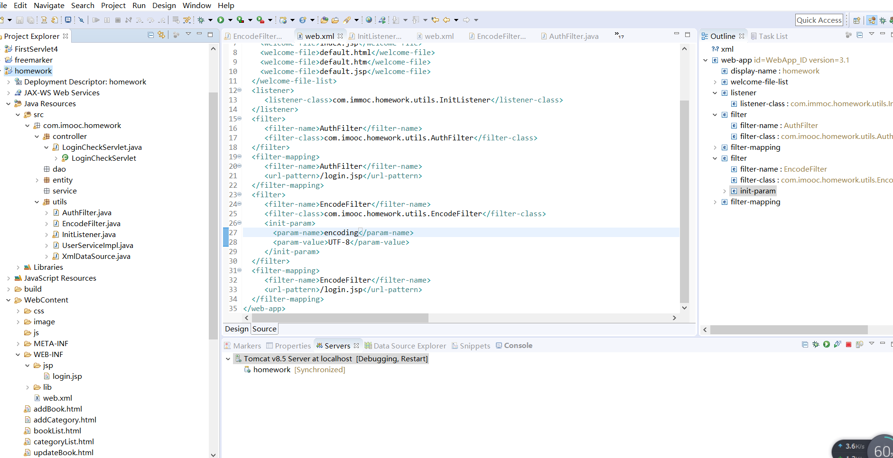
Task: Fold the filter element at line 15
Action: 240,119
